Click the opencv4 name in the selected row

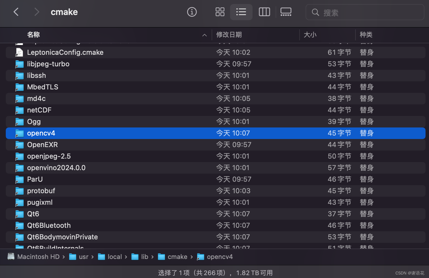(41, 133)
